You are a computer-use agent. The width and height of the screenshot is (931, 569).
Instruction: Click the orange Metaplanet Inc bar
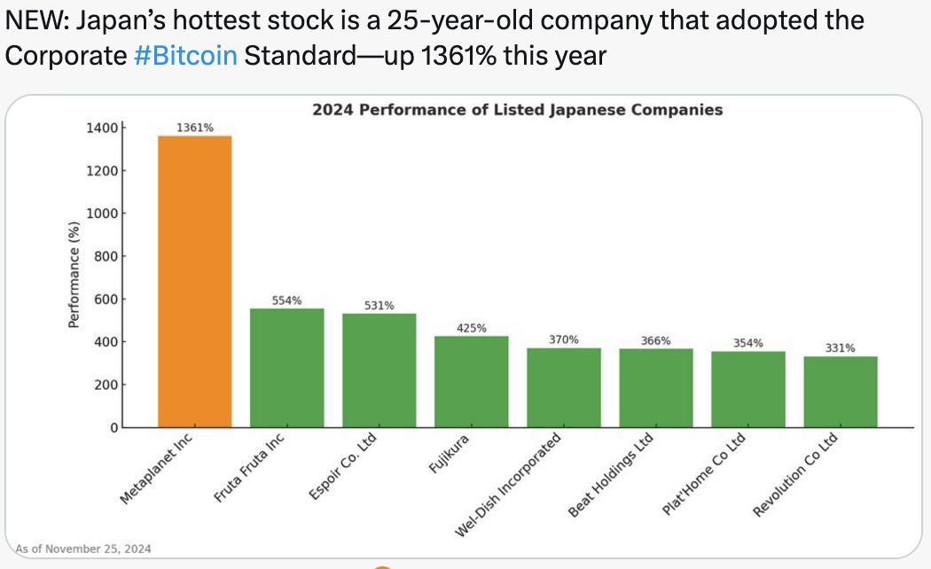pos(195,281)
